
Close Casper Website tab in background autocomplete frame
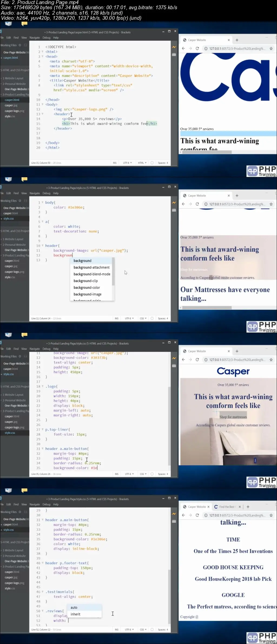[229, 196]
